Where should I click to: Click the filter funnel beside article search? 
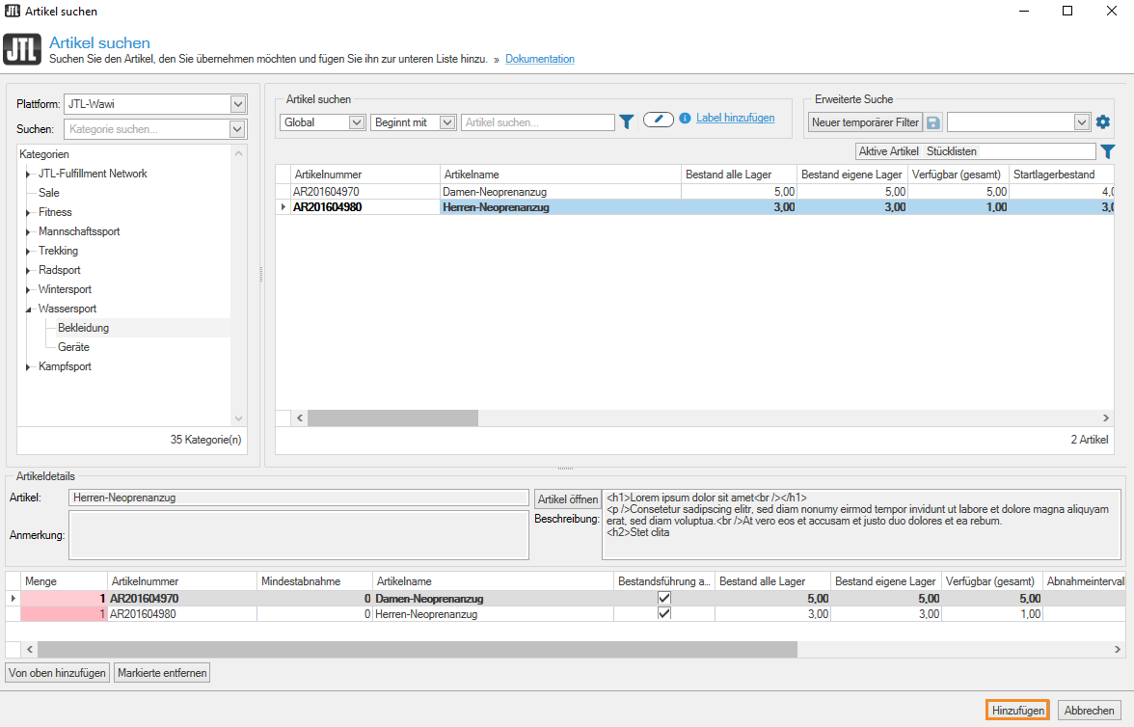point(627,121)
